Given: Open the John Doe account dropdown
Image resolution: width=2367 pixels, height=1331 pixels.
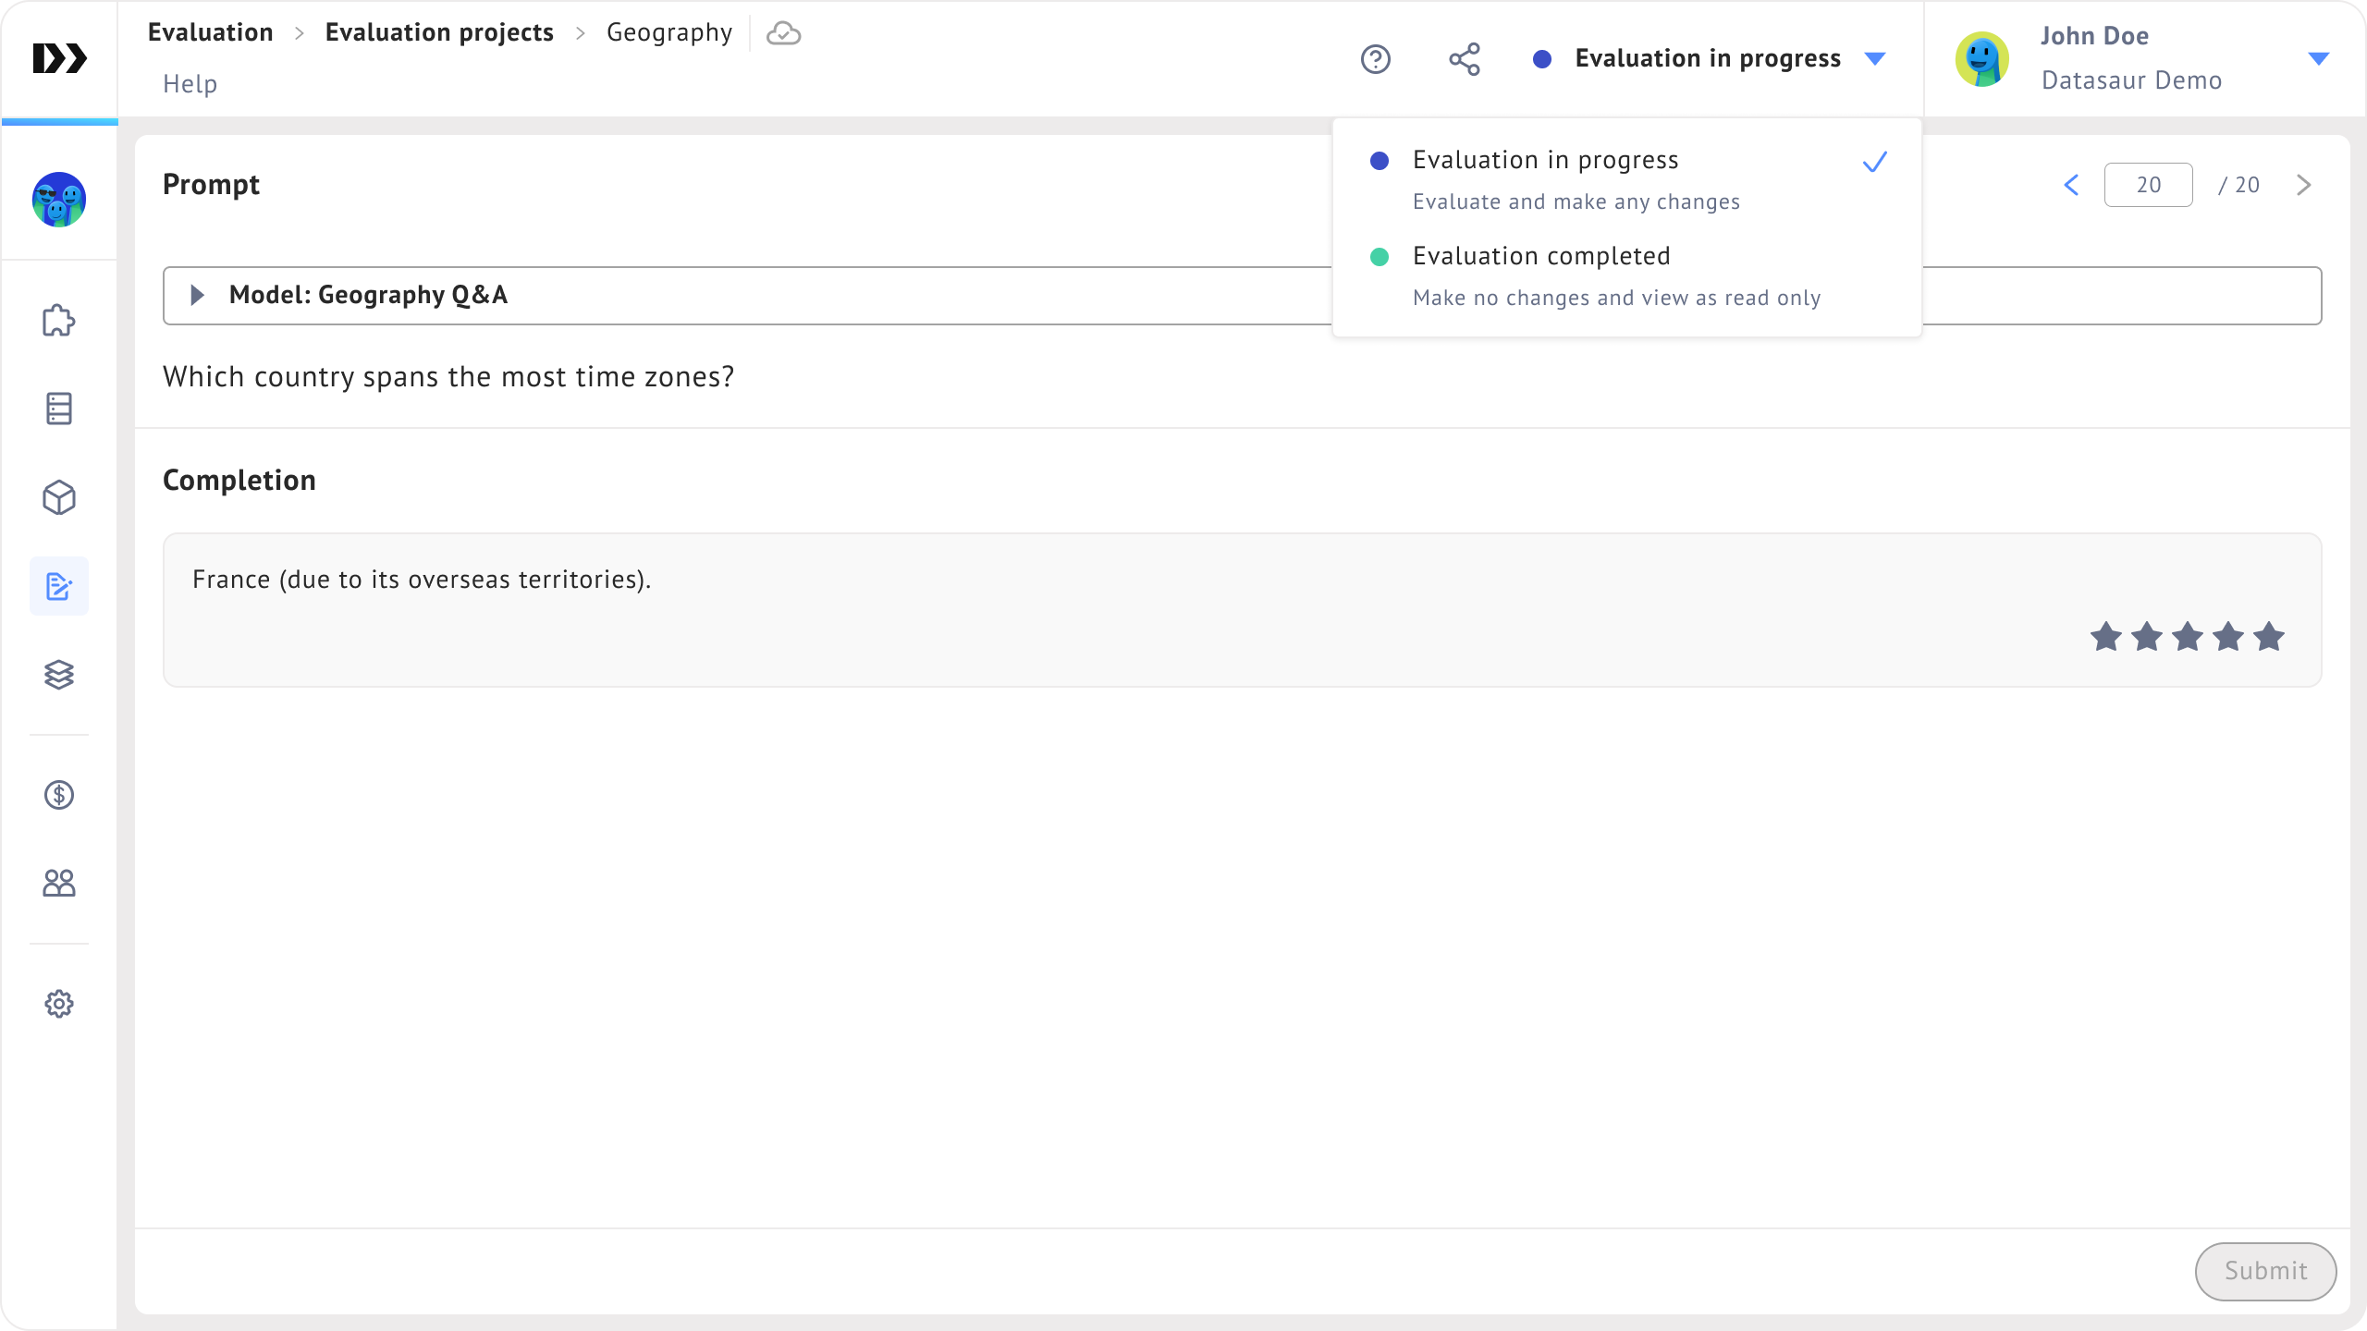Looking at the screenshot, I should pos(2317,59).
